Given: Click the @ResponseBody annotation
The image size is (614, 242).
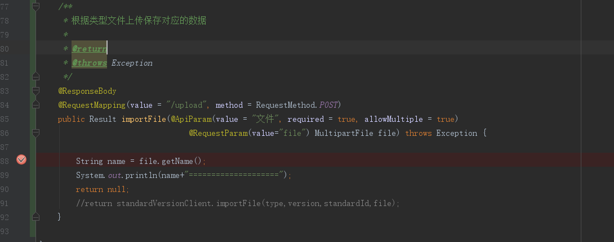Looking at the screenshot, I should click(x=87, y=91).
